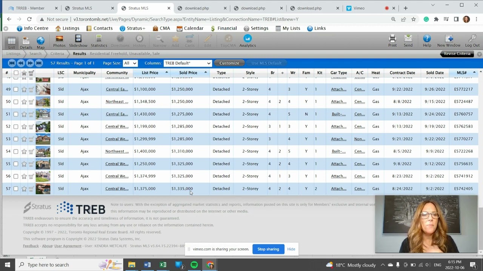Show hidden system tray icons chevron

[383, 265]
